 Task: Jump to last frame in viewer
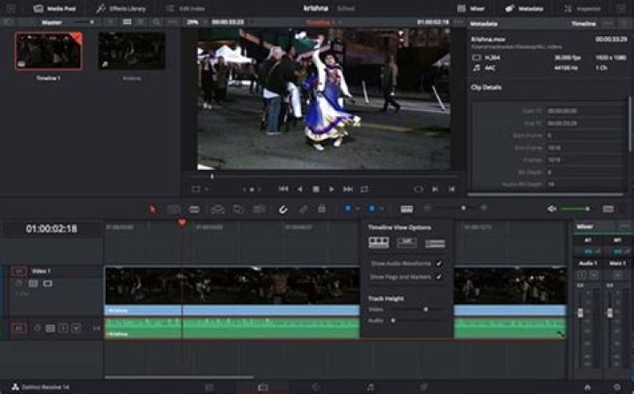tap(348, 189)
